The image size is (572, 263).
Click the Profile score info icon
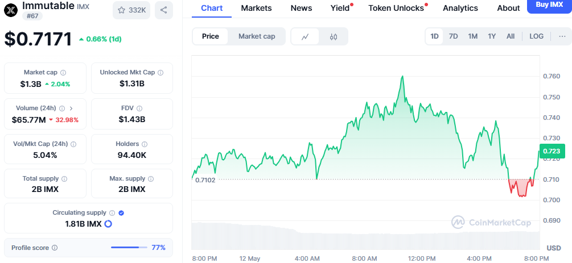pos(55,248)
